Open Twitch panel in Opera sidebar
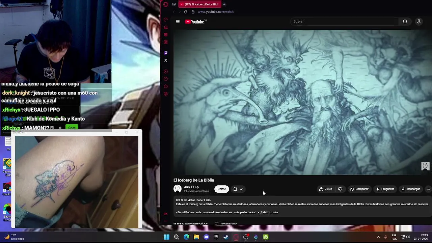The image size is (432, 243). [166, 53]
